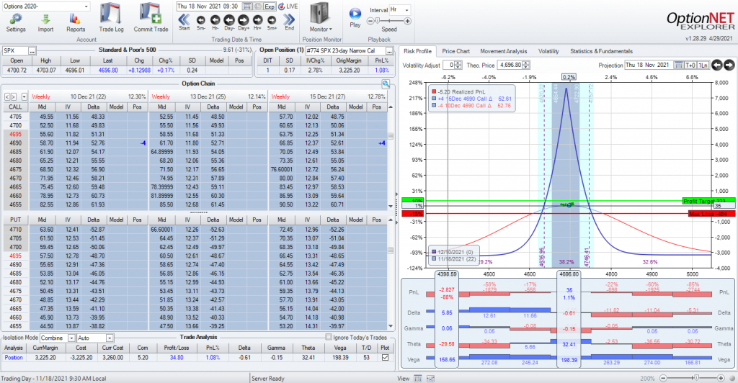Step back five minutes with 5m-
This screenshot has width=738, height=383.
coord(201,19)
